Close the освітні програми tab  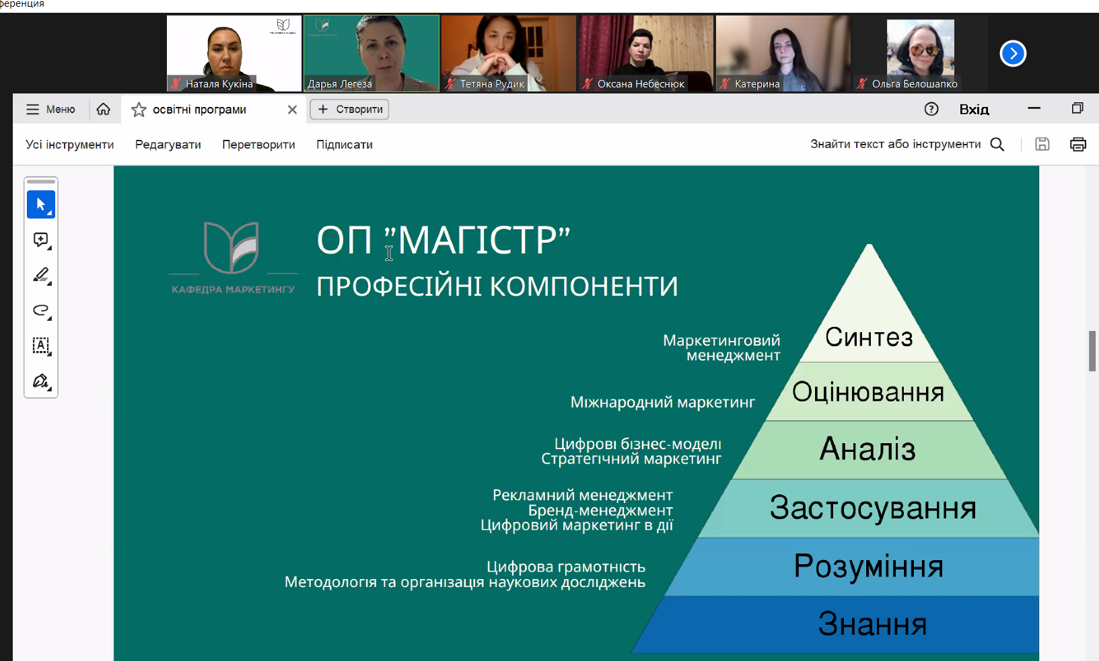tap(292, 110)
